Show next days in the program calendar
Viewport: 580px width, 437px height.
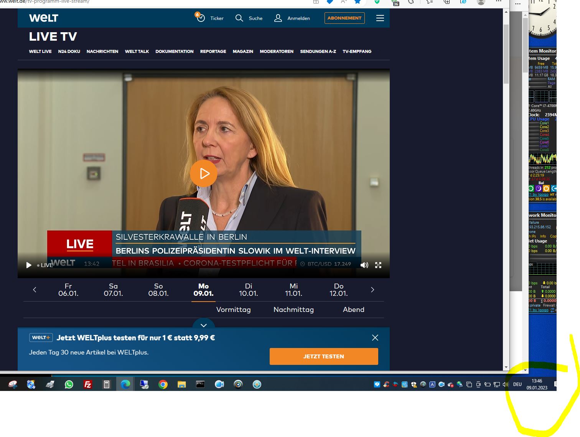[x=372, y=290]
